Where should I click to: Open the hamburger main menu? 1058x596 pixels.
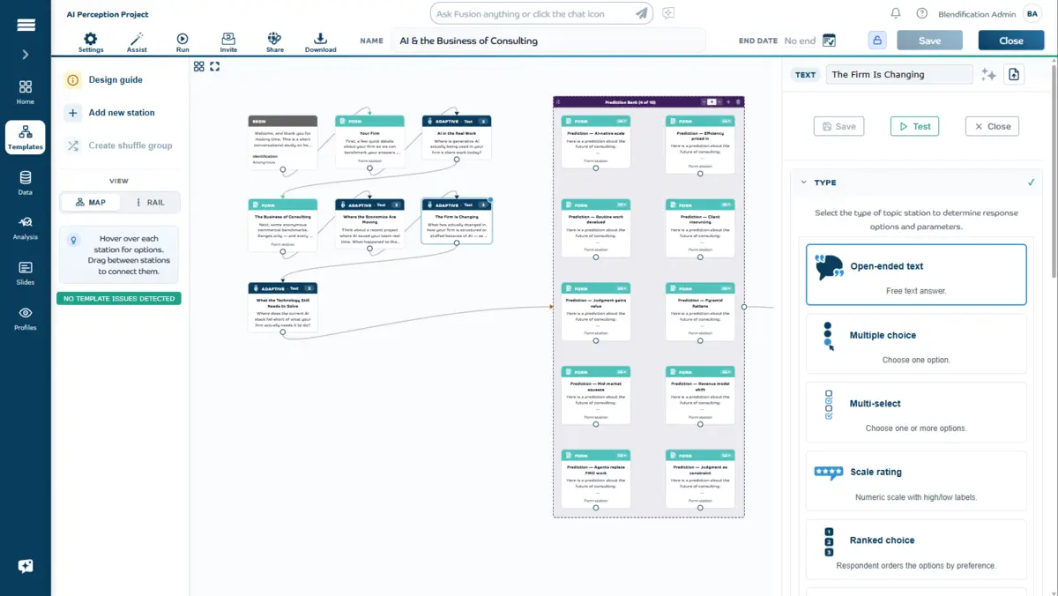[26, 24]
